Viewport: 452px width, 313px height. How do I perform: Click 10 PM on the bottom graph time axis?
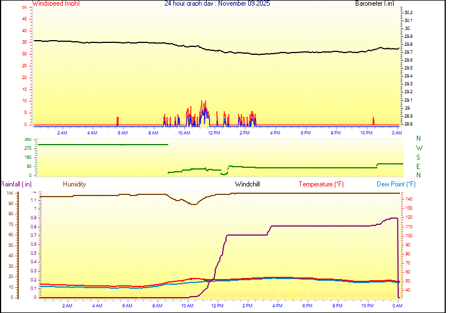[x=368, y=306]
